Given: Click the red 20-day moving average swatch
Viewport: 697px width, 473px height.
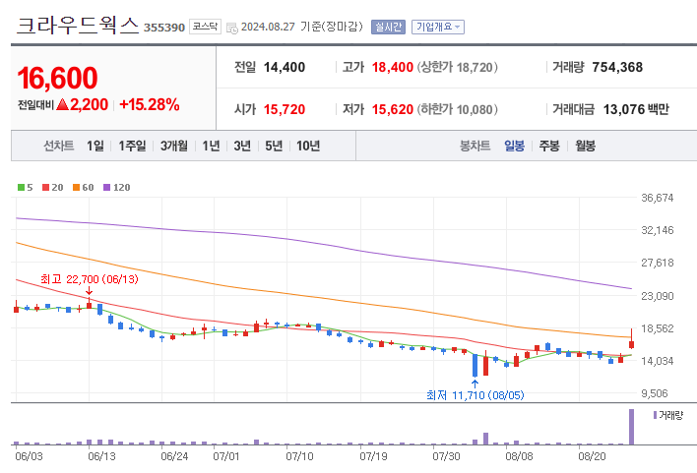Looking at the screenshot, I should (46, 188).
